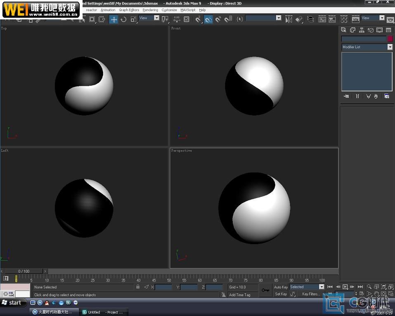The height and width of the screenshot is (316, 395).
Task: Select the Pan View hand tool
Action: point(376,294)
